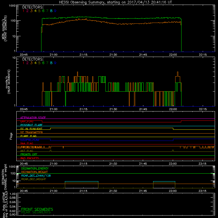
Task: Click the GAP_FLAG label
Action: [x=27, y=121]
